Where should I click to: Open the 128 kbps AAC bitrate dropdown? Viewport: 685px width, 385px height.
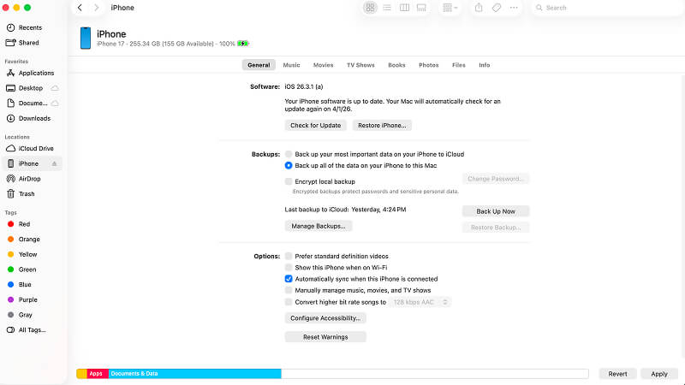(x=420, y=302)
